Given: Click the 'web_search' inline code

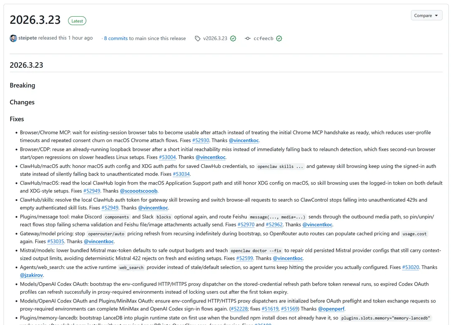Looking at the screenshot, I should (x=132, y=267).
